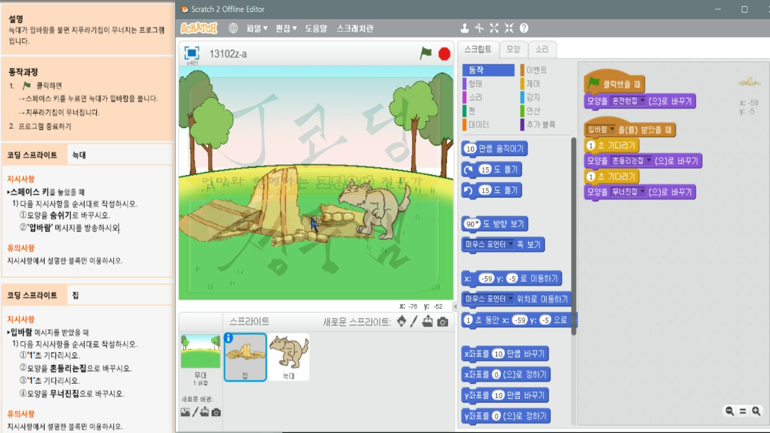
Task: Open the 파일 menu
Action: coord(256,28)
